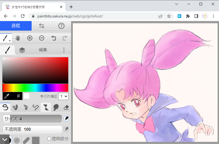Click the Zoom Out minus icon
219x144 pixels.
42,38
